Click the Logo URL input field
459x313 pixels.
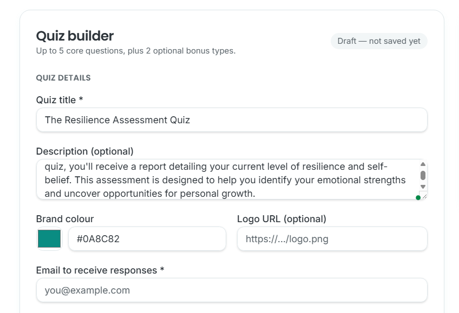pos(332,239)
